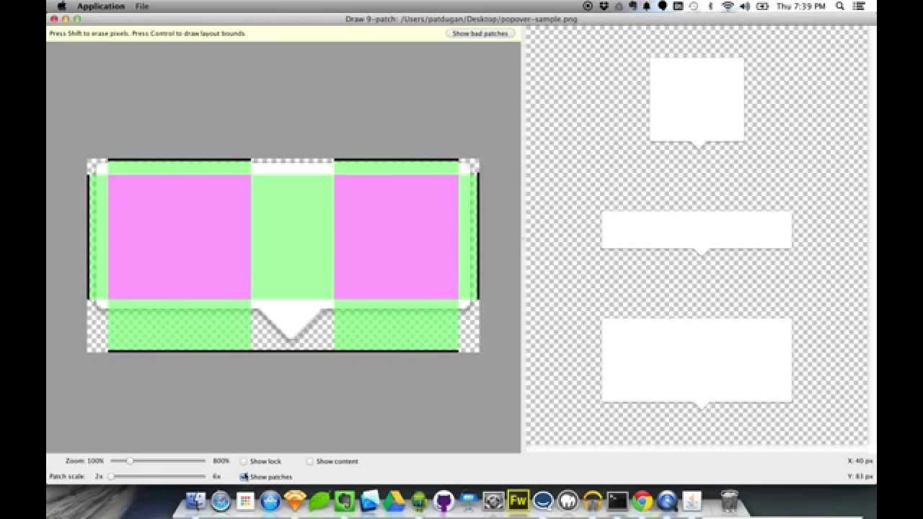Click the "Press Shift to erase pixels" hint
Viewport: 923px width, 519px height.
(90, 33)
